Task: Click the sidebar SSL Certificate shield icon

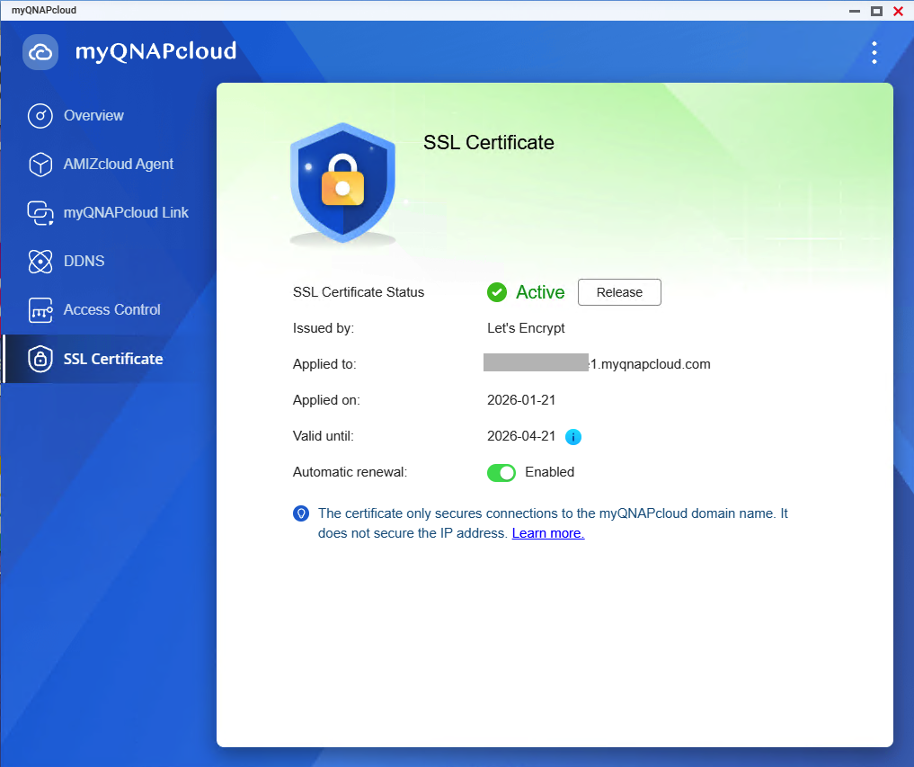Action: click(40, 359)
